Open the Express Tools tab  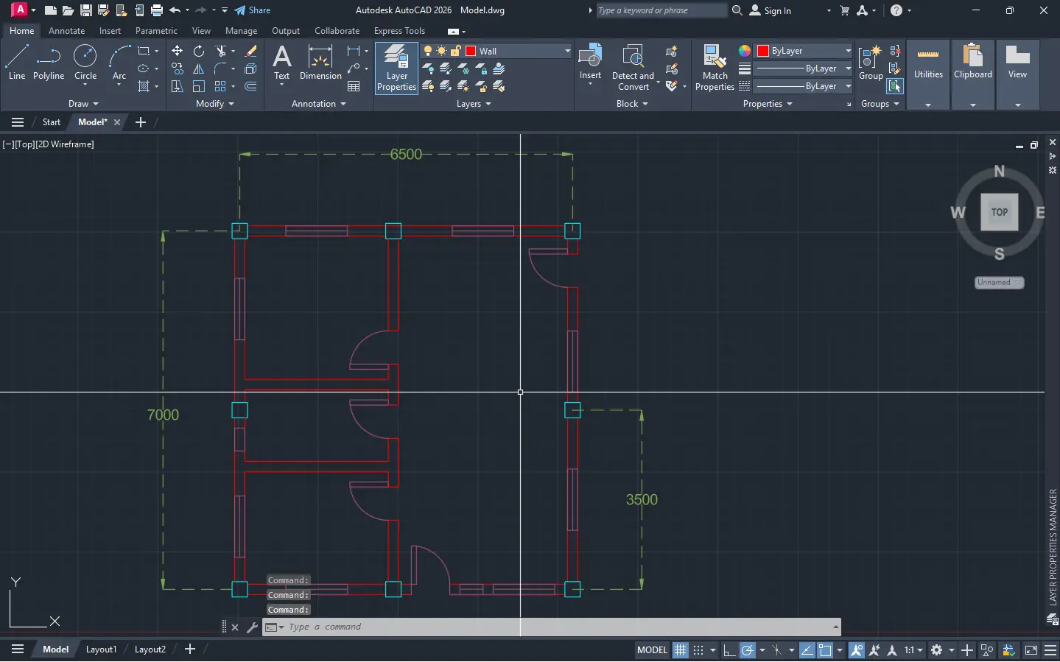(399, 31)
